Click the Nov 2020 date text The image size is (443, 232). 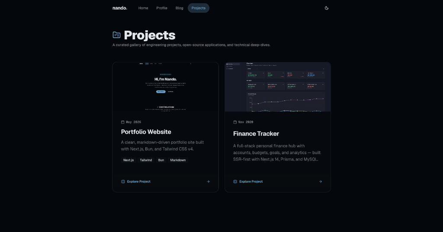click(x=246, y=122)
